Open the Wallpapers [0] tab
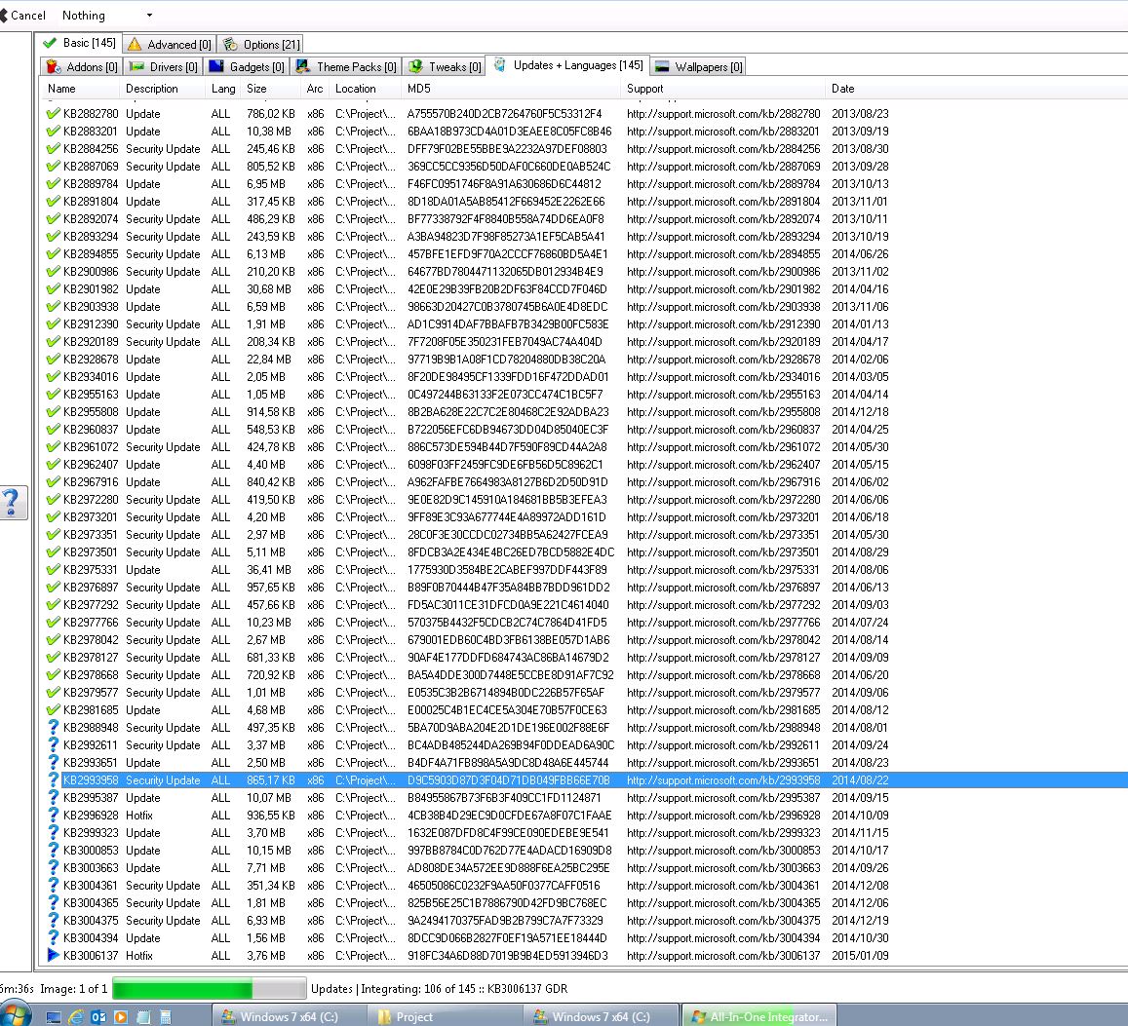This screenshot has height=1026, width=1128. 698,67
